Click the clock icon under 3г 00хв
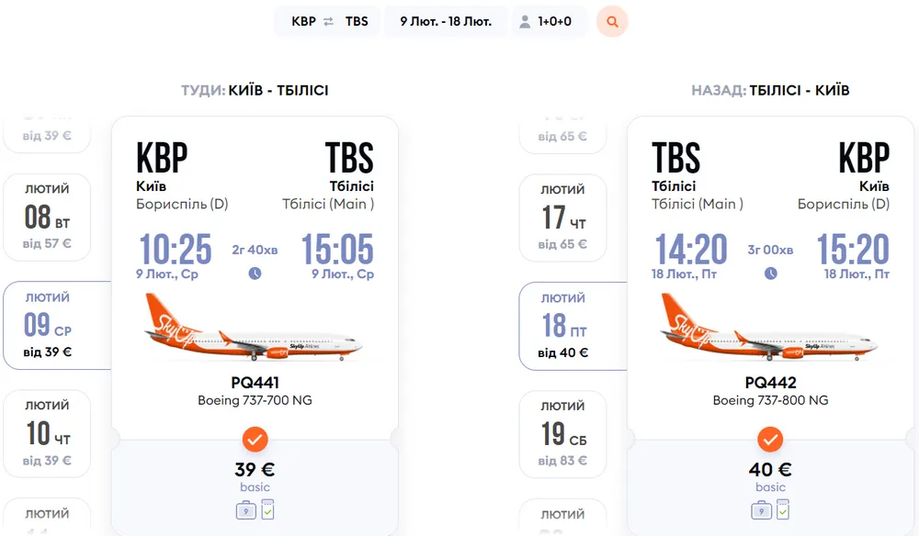 click(770, 273)
